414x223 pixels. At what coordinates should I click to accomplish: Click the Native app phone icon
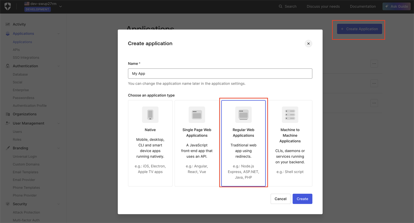(x=150, y=114)
